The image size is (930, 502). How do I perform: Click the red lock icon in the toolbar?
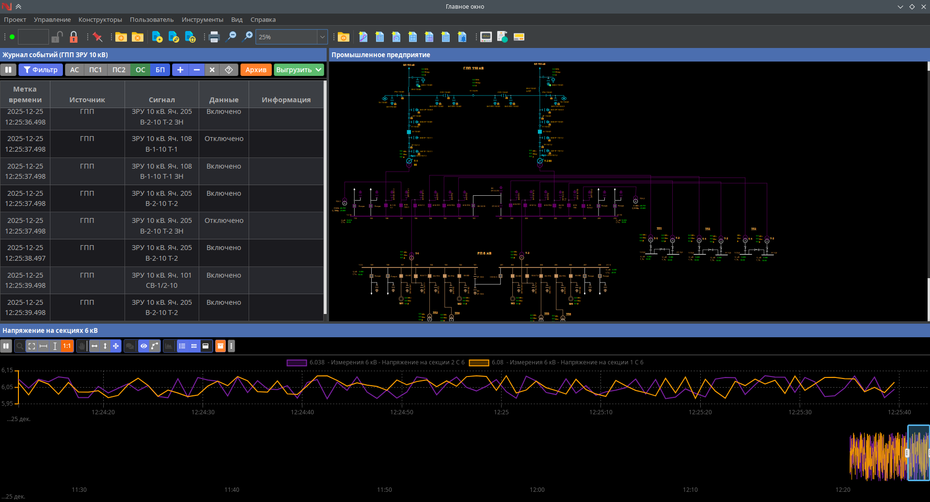pos(74,37)
